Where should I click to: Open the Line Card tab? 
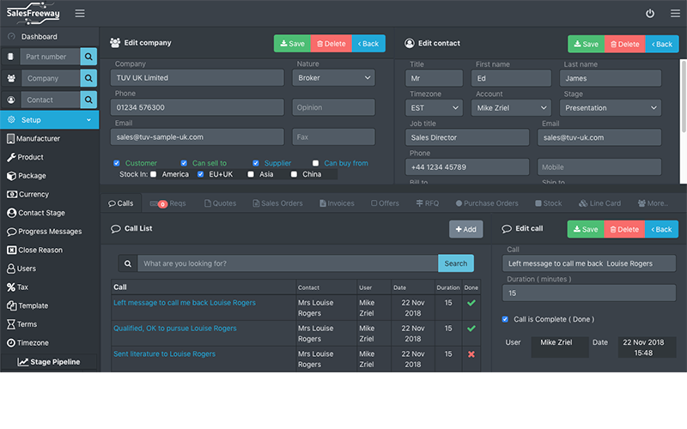click(x=599, y=203)
